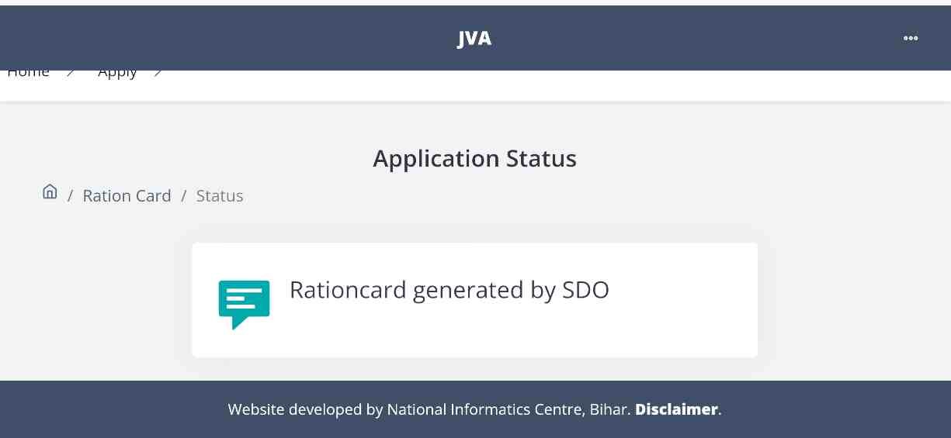951x438 pixels.
Task: Click the chevron arrow after Home
Action: [x=71, y=73]
